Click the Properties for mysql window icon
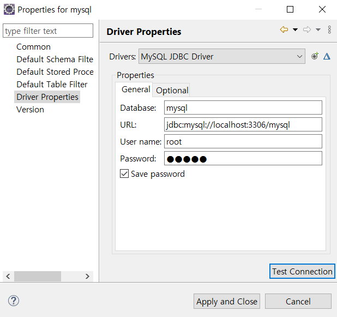This screenshot has height=317, width=337. pos(9,9)
